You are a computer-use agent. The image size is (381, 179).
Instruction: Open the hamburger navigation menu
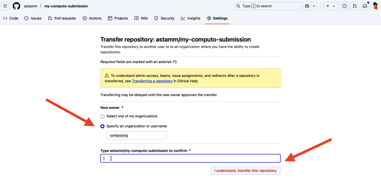pos(5,6)
